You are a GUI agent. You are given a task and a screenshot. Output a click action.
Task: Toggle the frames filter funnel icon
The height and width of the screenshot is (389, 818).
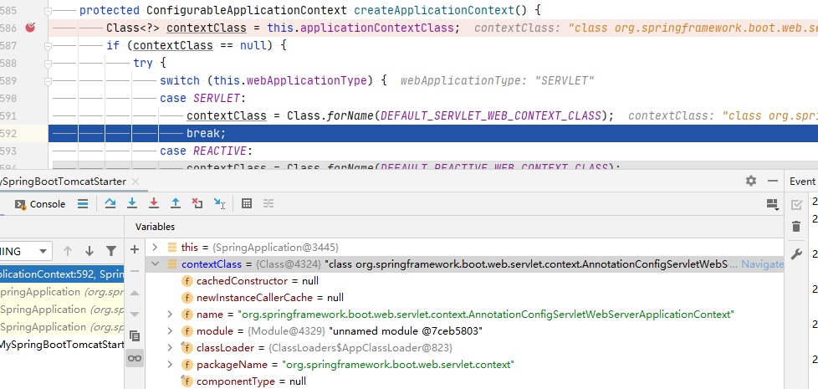[x=111, y=251]
